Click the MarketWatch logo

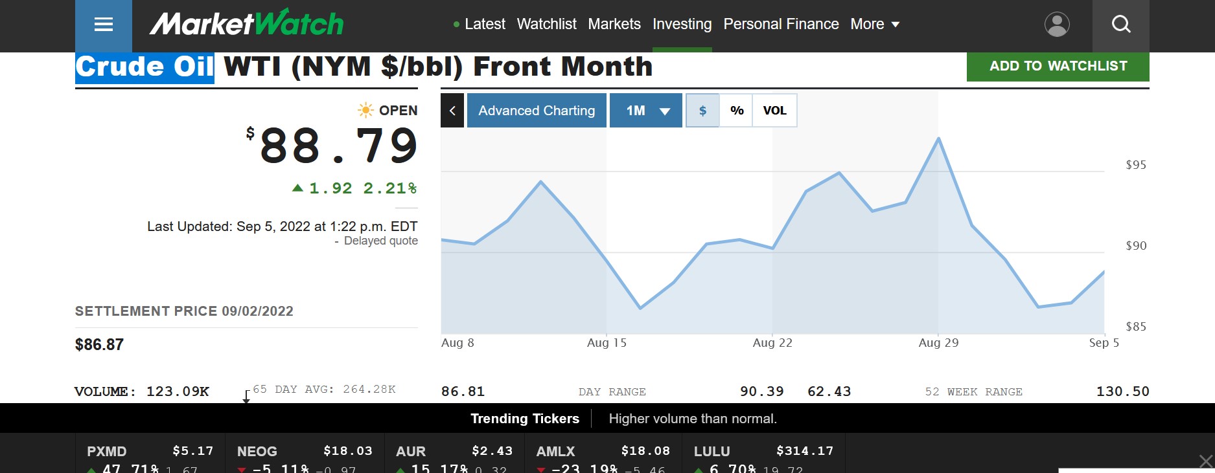[247, 24]
